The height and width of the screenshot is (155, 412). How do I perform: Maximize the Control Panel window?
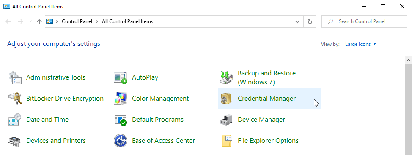[383, 7]
